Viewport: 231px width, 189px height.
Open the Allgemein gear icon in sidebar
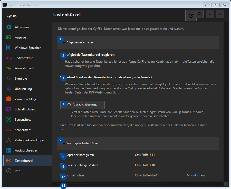(x=9, y=27)
